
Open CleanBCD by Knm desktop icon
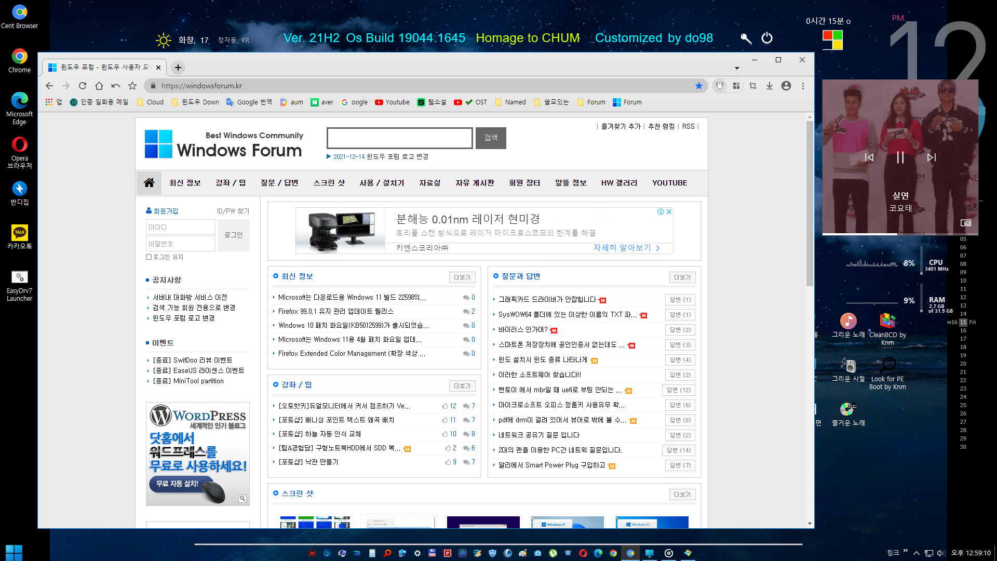coord(887,329)
